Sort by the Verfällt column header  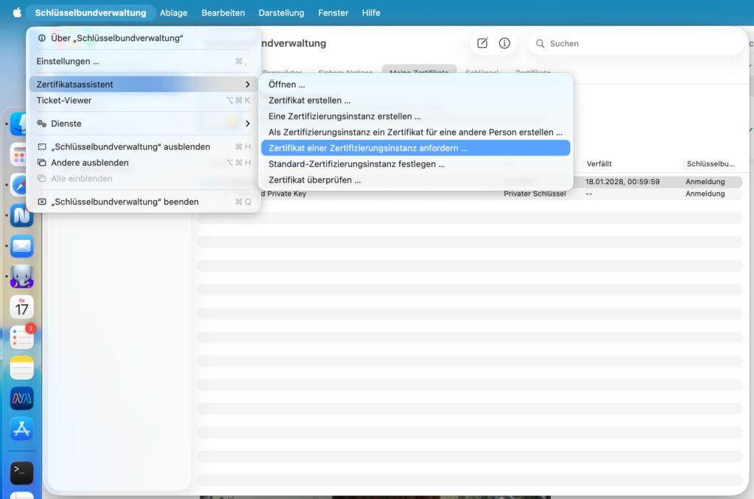[x=599, y=164]
